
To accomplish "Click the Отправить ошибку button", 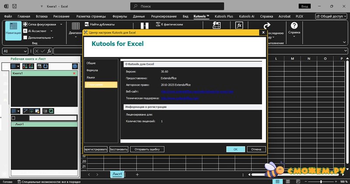I will coord(147,149).
